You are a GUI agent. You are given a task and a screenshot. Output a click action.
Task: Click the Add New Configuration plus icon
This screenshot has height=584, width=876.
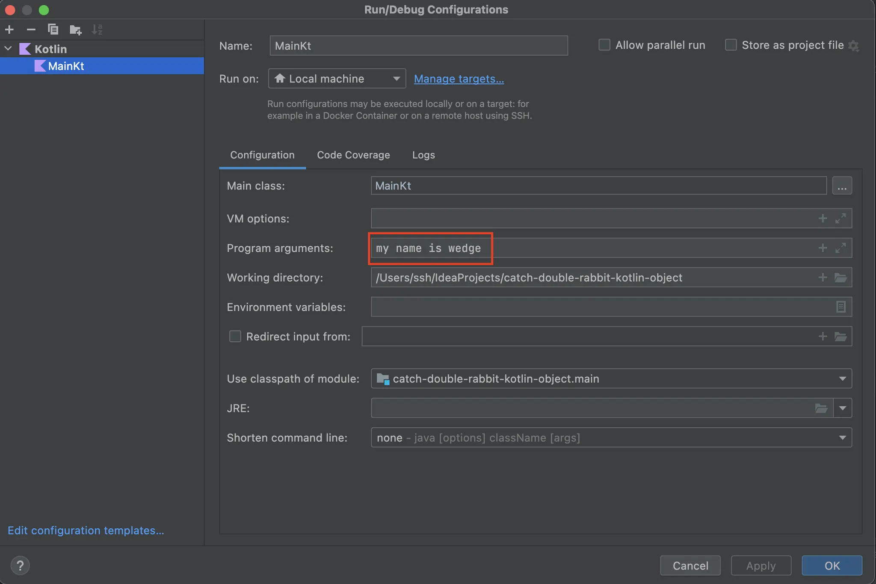click(x=9, y=29)
